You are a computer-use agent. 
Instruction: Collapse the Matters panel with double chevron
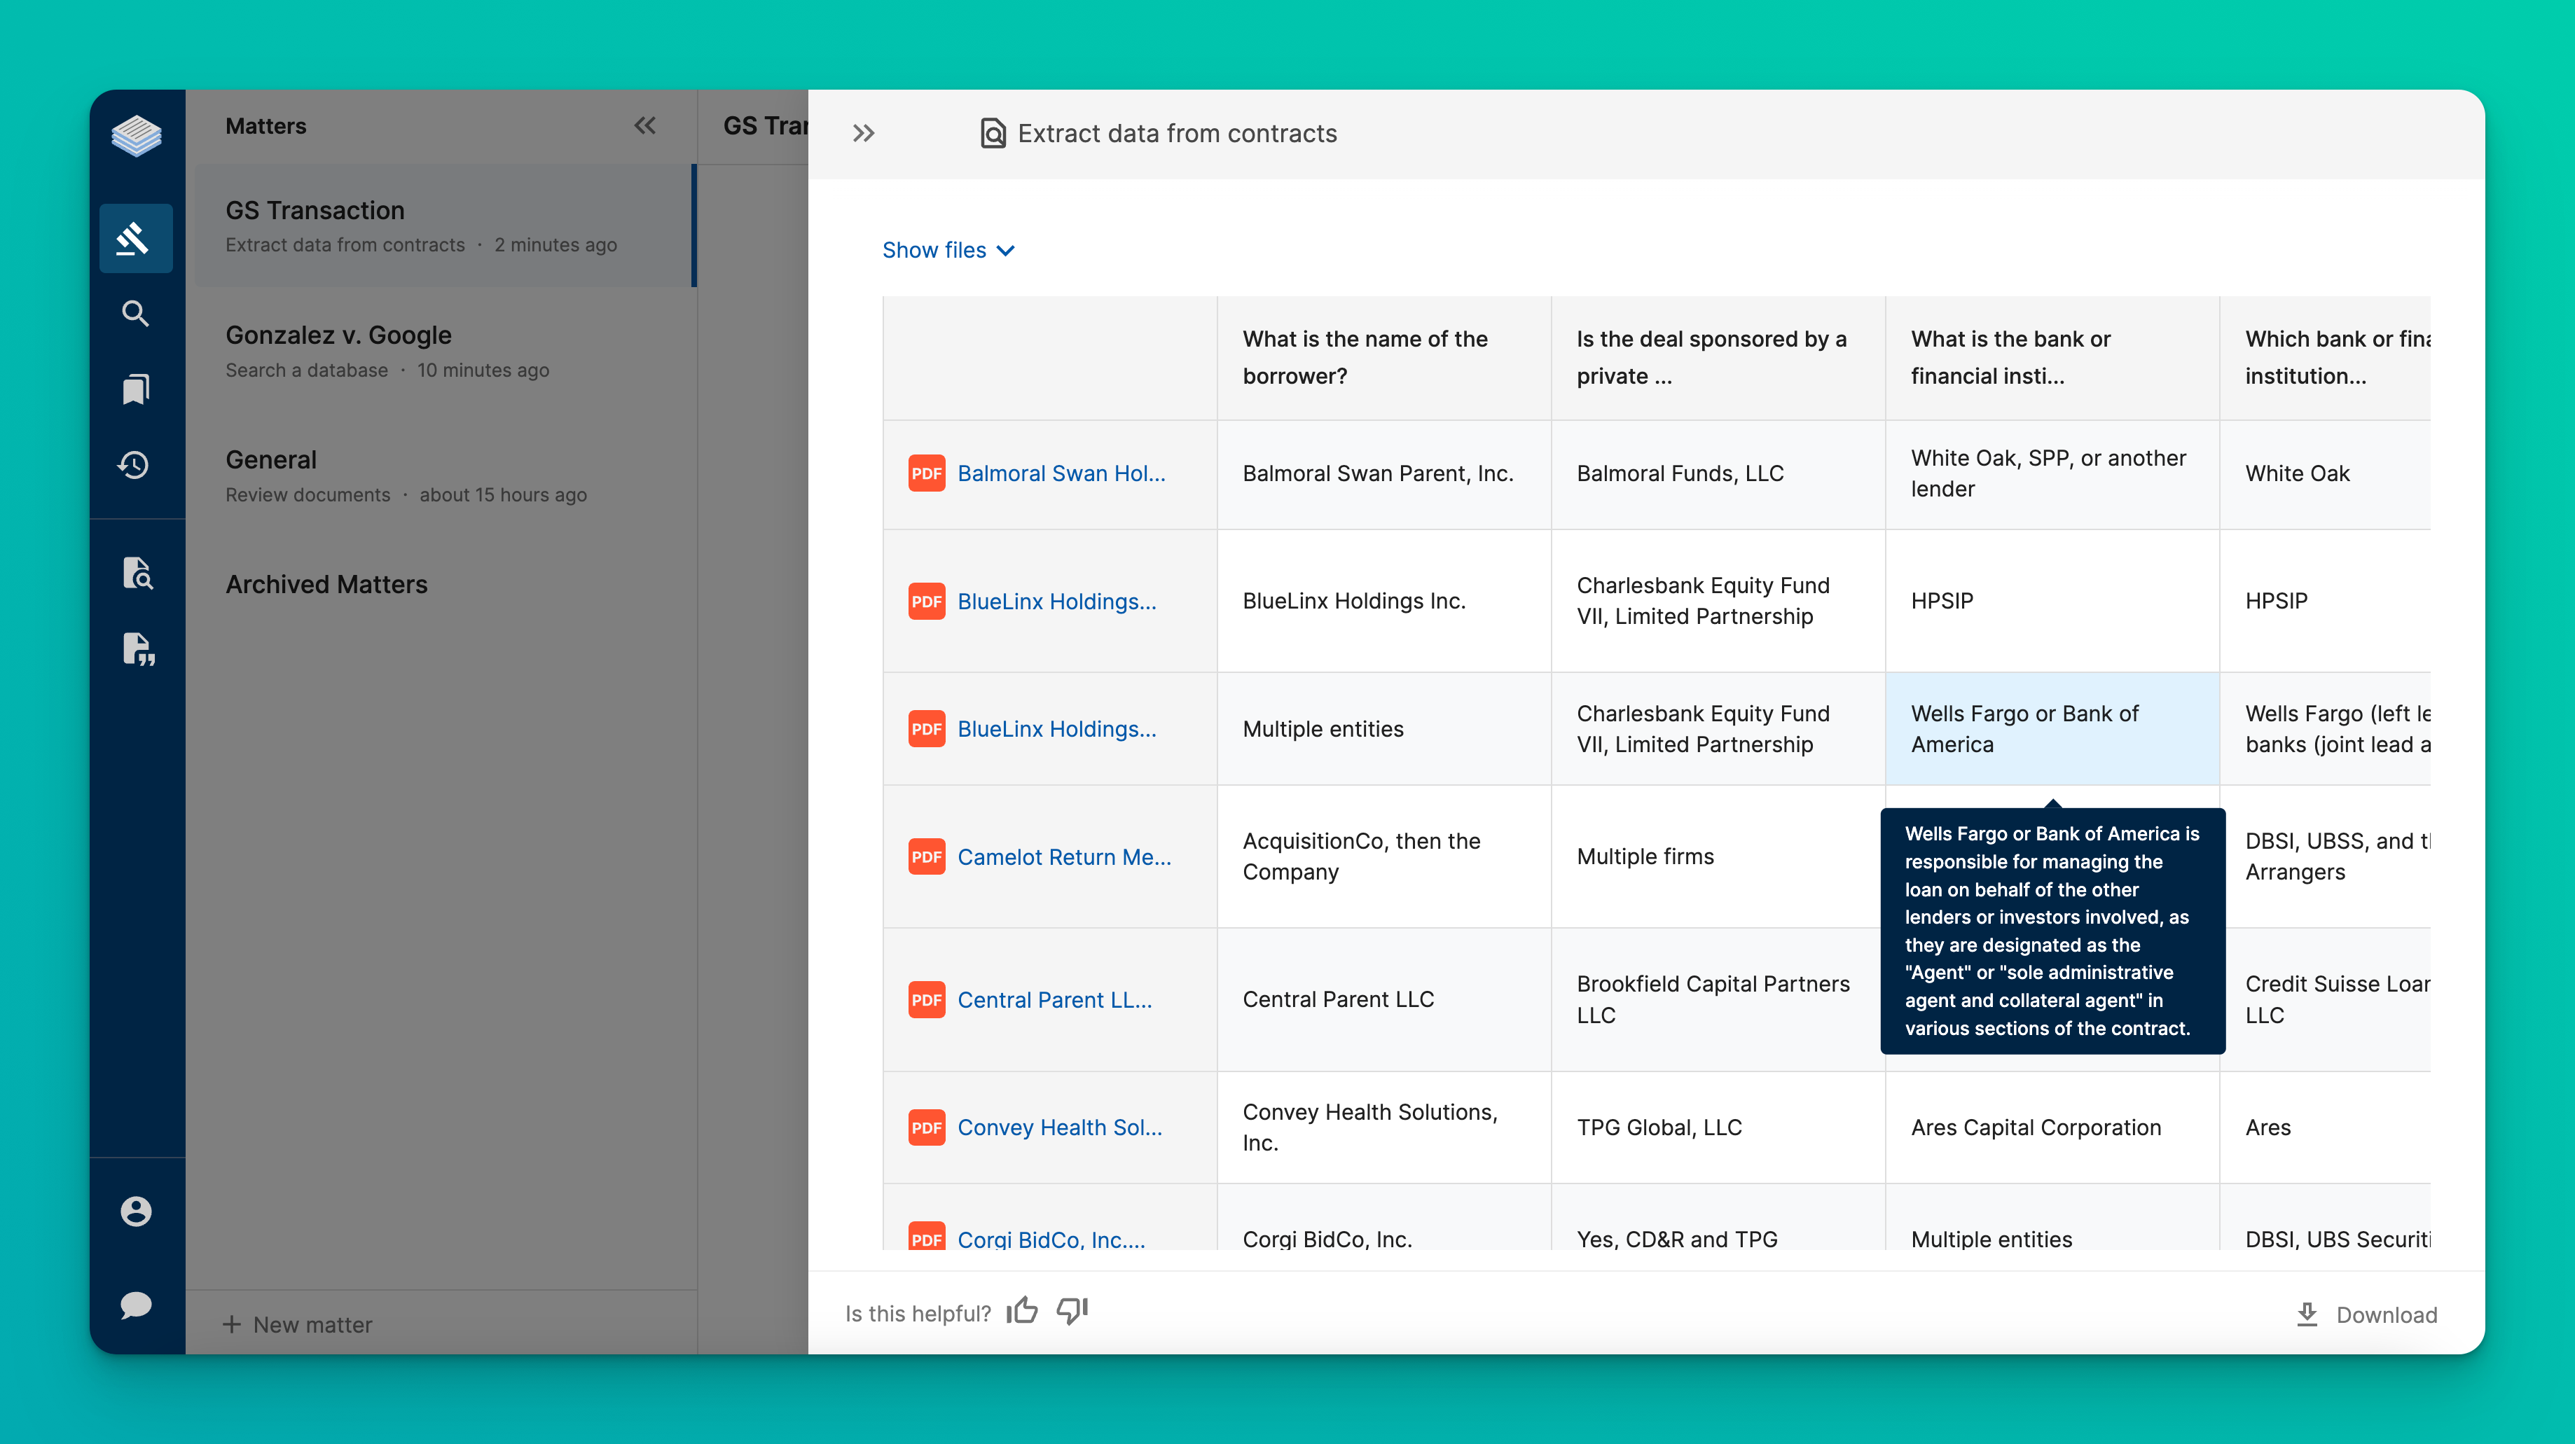point(644,126)
